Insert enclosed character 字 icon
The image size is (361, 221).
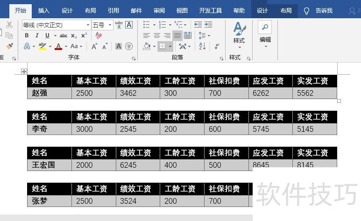pos(129,46)
